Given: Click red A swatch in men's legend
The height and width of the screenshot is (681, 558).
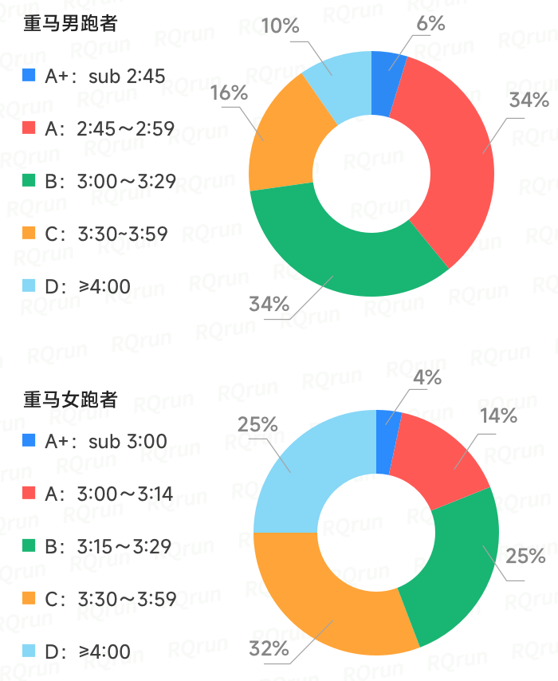Looking at the screenshot, I should pyautogui.click(x=29, y=128).
